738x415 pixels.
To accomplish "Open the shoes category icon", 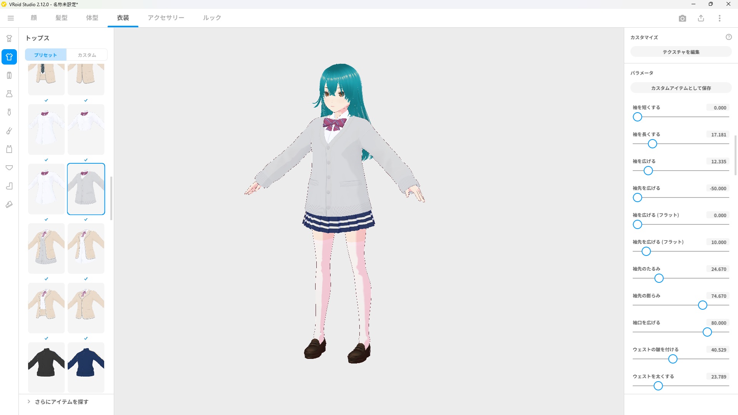I will click(x=9, y=204).
